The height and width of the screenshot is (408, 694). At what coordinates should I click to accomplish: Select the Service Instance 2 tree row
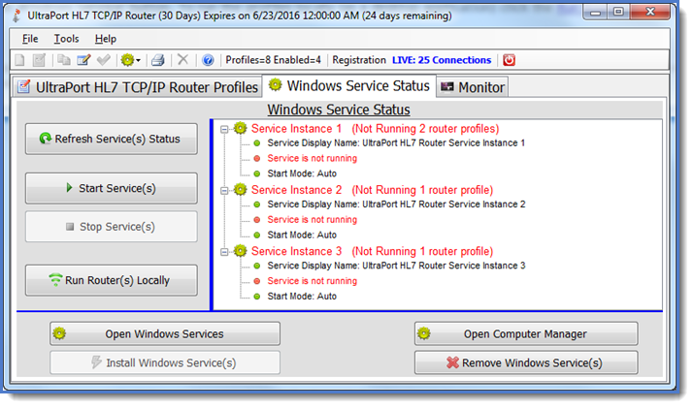[x=372, y=190]
